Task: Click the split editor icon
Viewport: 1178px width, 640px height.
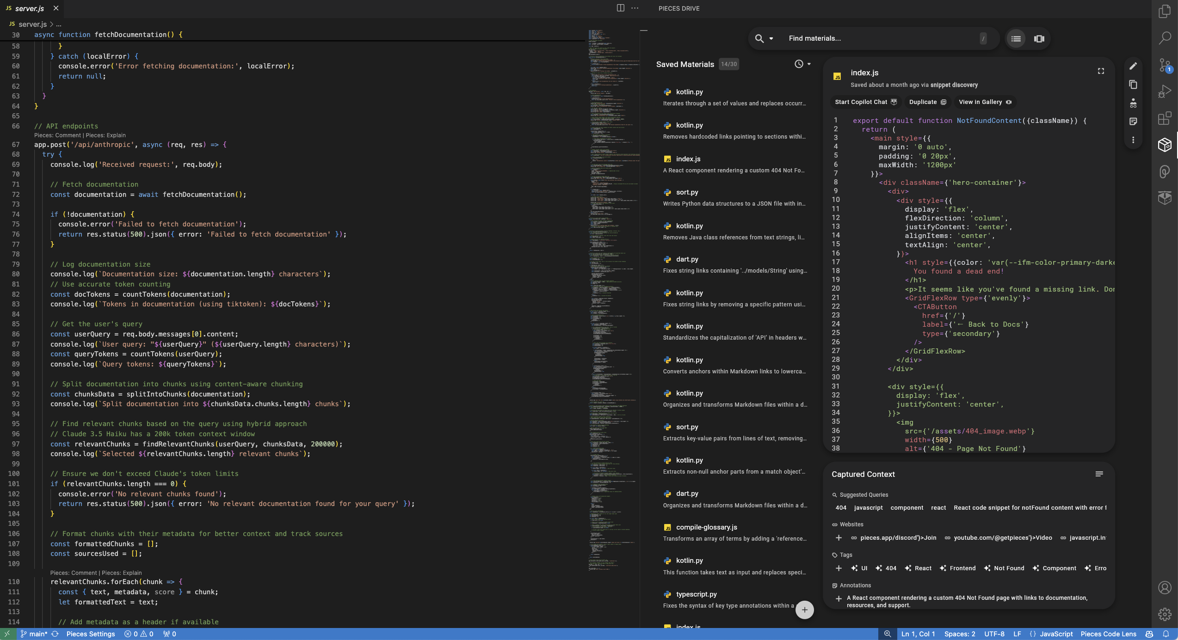Action: pos(620,8)
